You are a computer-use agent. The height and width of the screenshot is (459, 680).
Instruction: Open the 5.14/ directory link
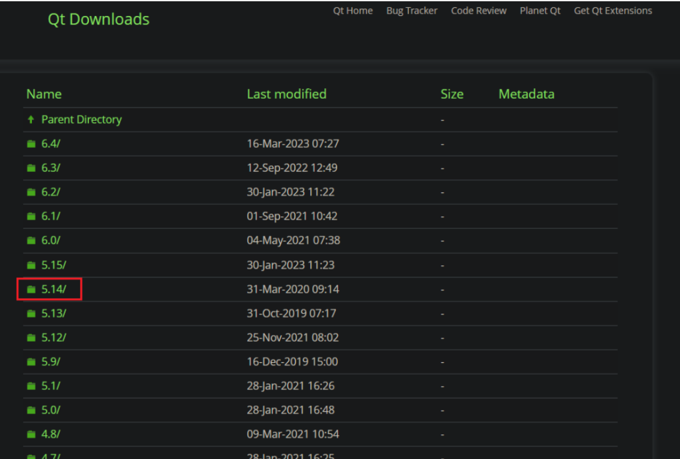click(54, 289)
